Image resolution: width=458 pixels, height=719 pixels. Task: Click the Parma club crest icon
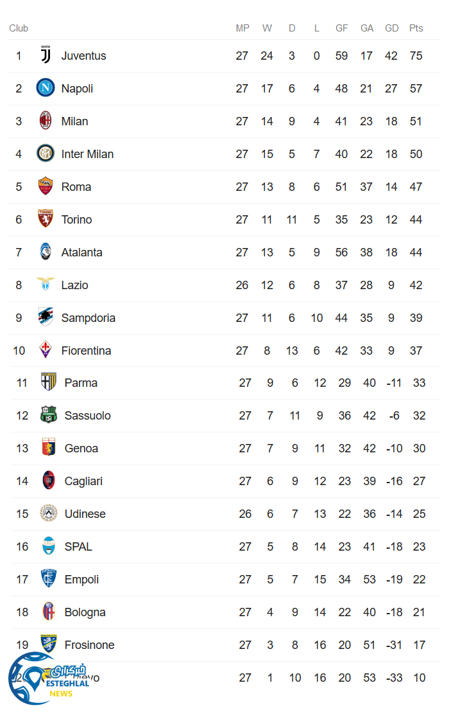pyautogui.click(x=49, y=382)
